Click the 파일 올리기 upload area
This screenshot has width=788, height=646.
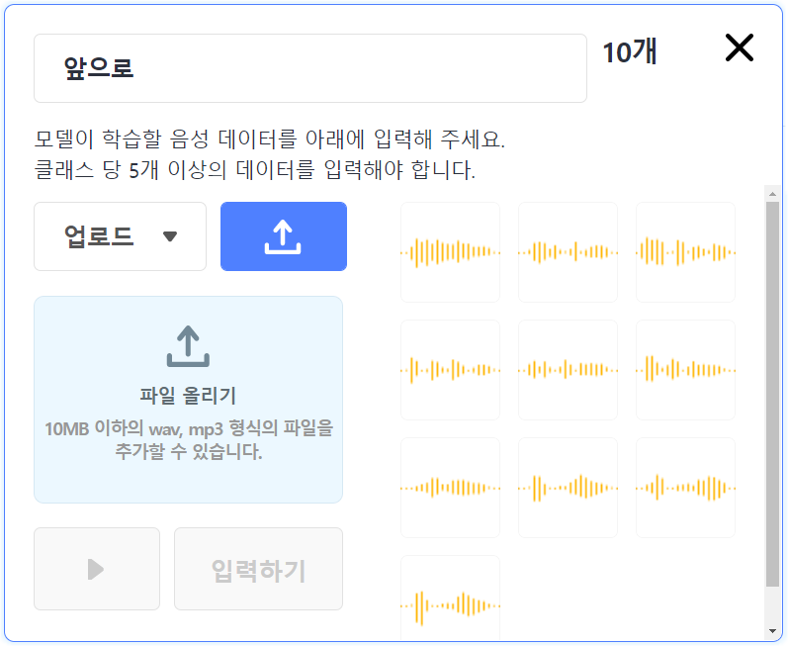(x=189, y=399)
